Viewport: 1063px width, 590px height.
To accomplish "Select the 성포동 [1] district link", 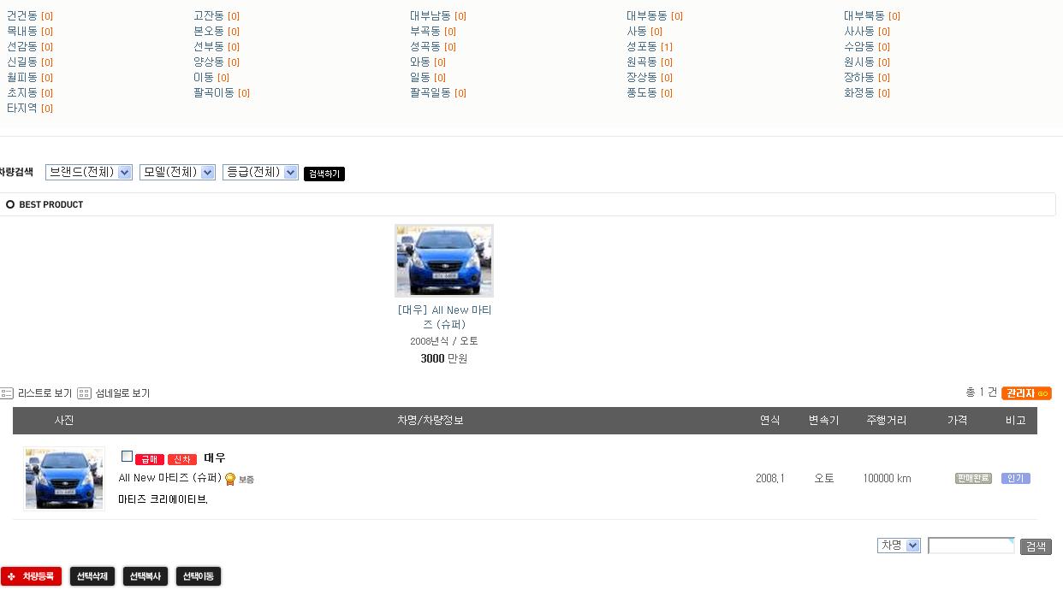I will (x=649, y=47).
